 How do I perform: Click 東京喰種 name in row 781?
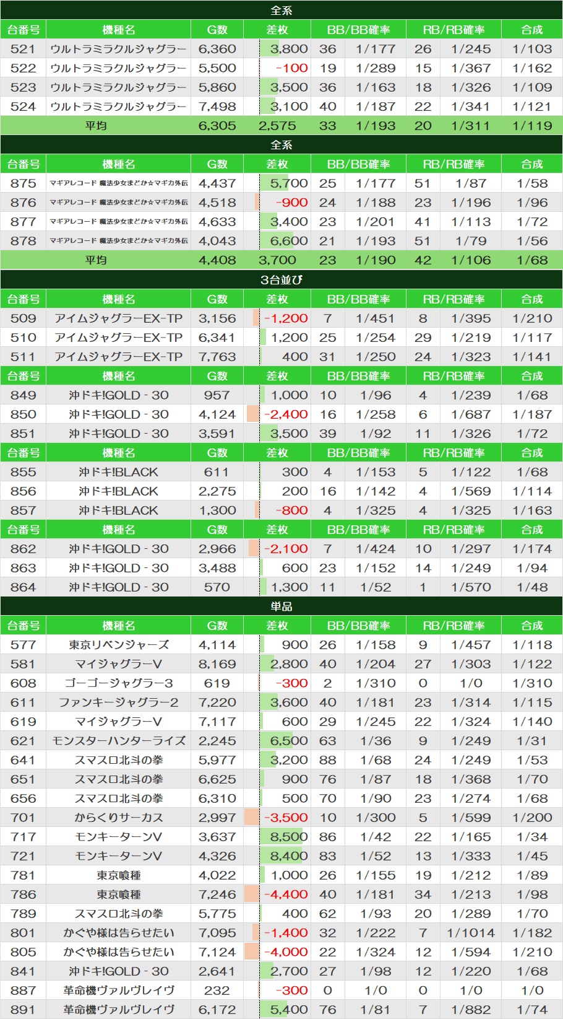(118, 875)
